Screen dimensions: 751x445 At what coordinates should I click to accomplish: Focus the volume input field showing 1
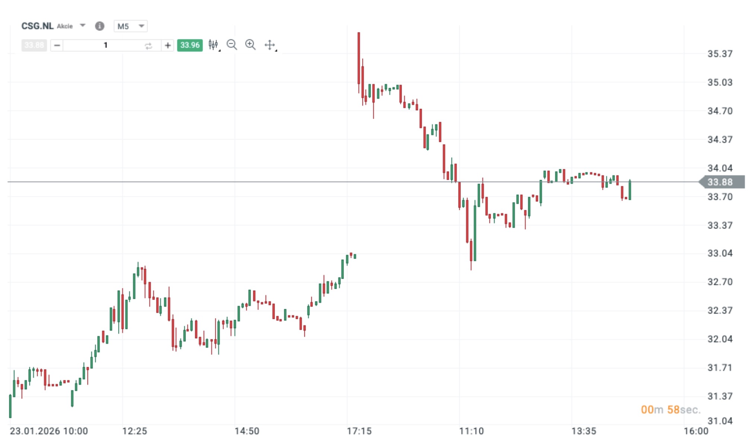point(105,45)
